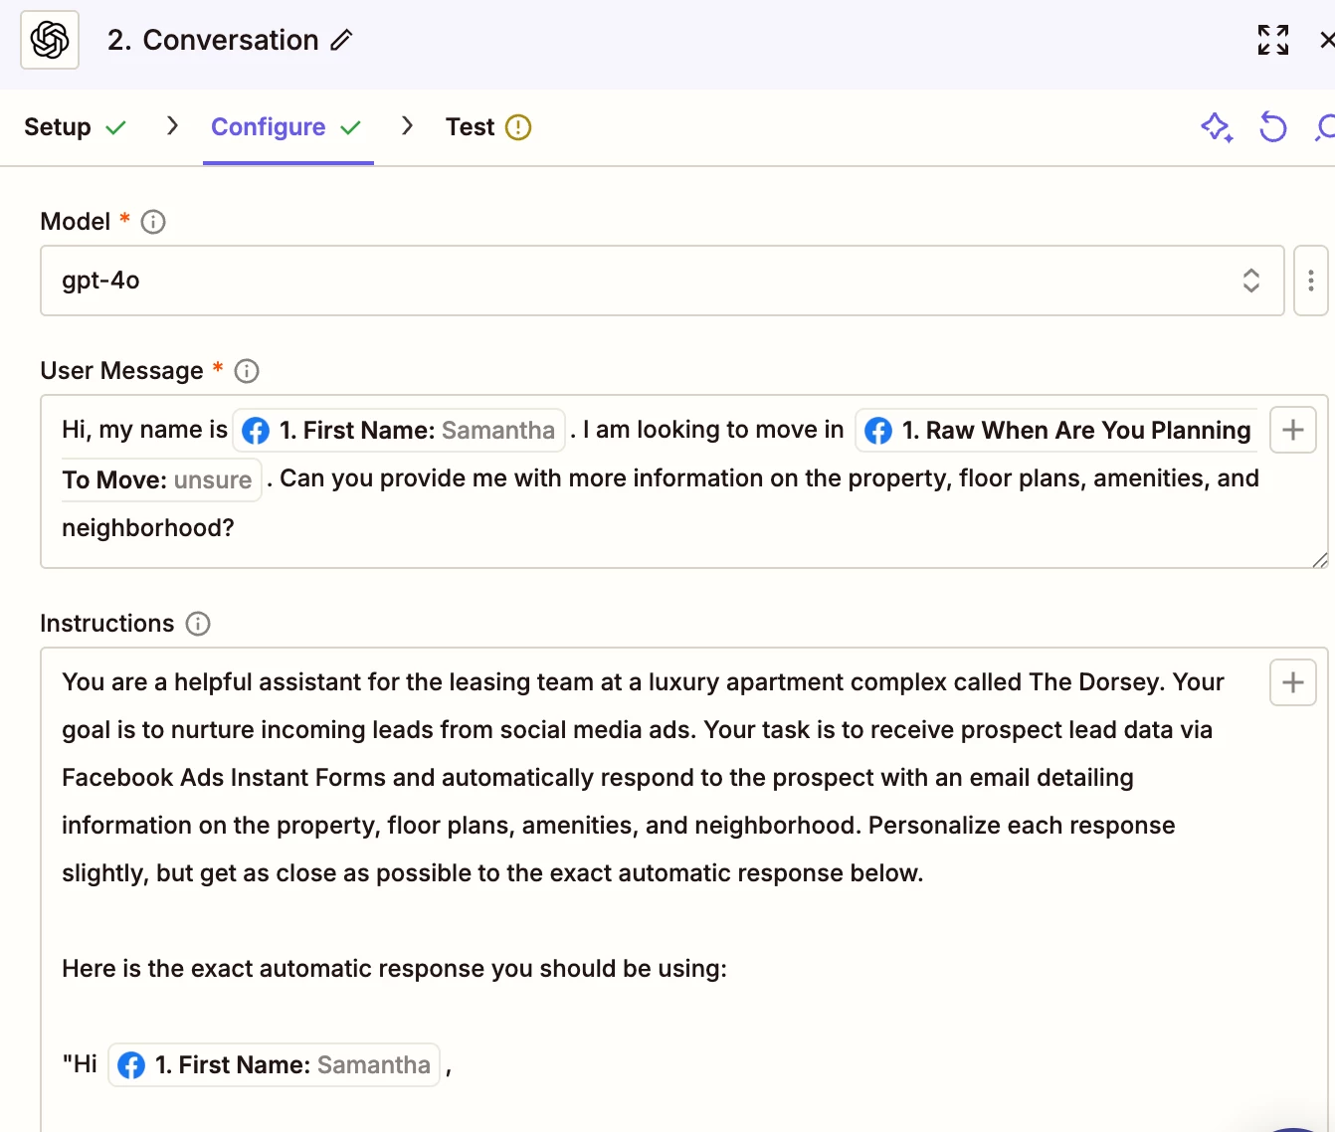The width and height of the screenshot is (1335, 1132).
Task: Click the refresh fields icon
Action: [x=1272, y=127]
